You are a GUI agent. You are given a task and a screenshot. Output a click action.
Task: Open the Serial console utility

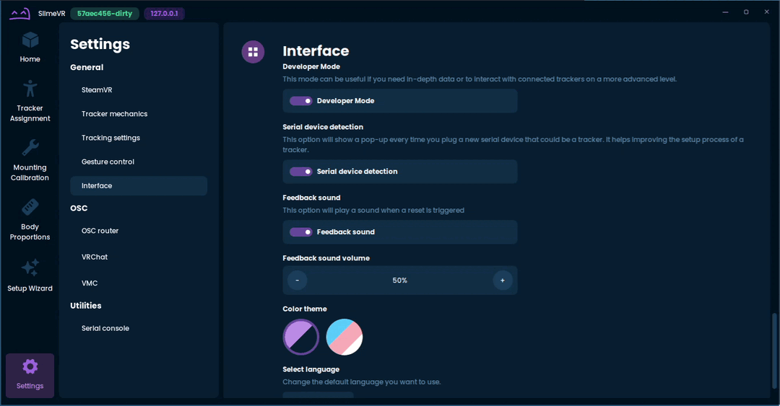(x=139, y=328)
